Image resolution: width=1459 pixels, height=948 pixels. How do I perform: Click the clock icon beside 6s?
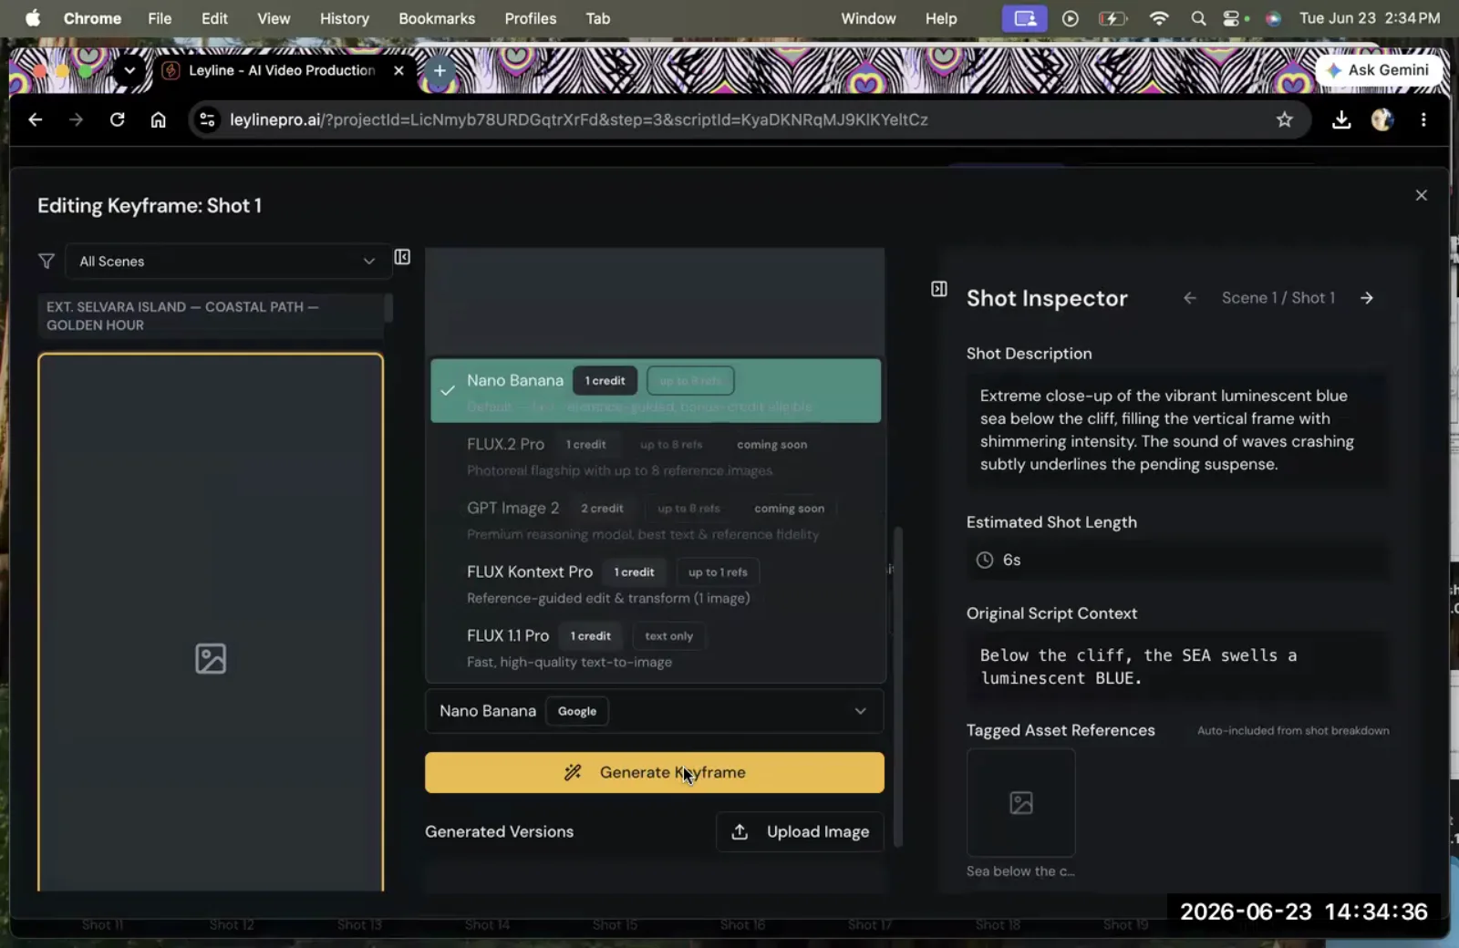point(985,560)
